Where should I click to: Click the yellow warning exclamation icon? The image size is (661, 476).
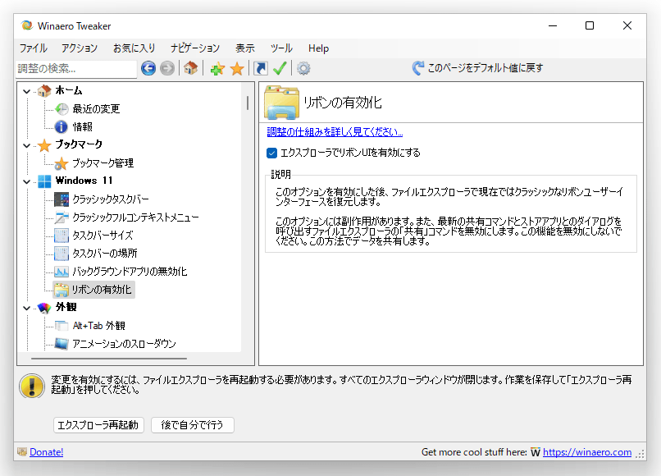point(32,386)
